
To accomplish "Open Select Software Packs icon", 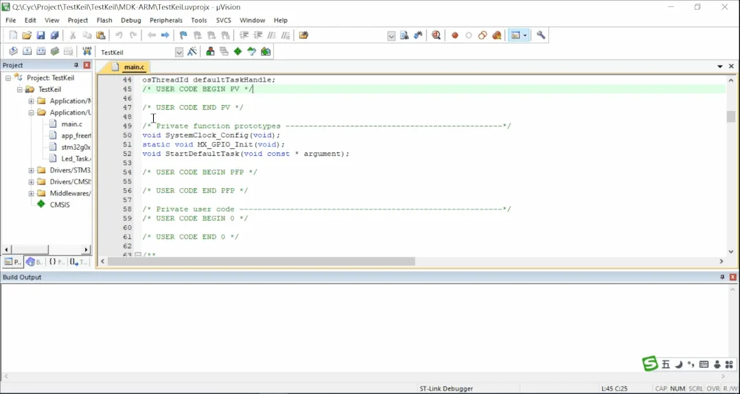I will tap(251, 51).
